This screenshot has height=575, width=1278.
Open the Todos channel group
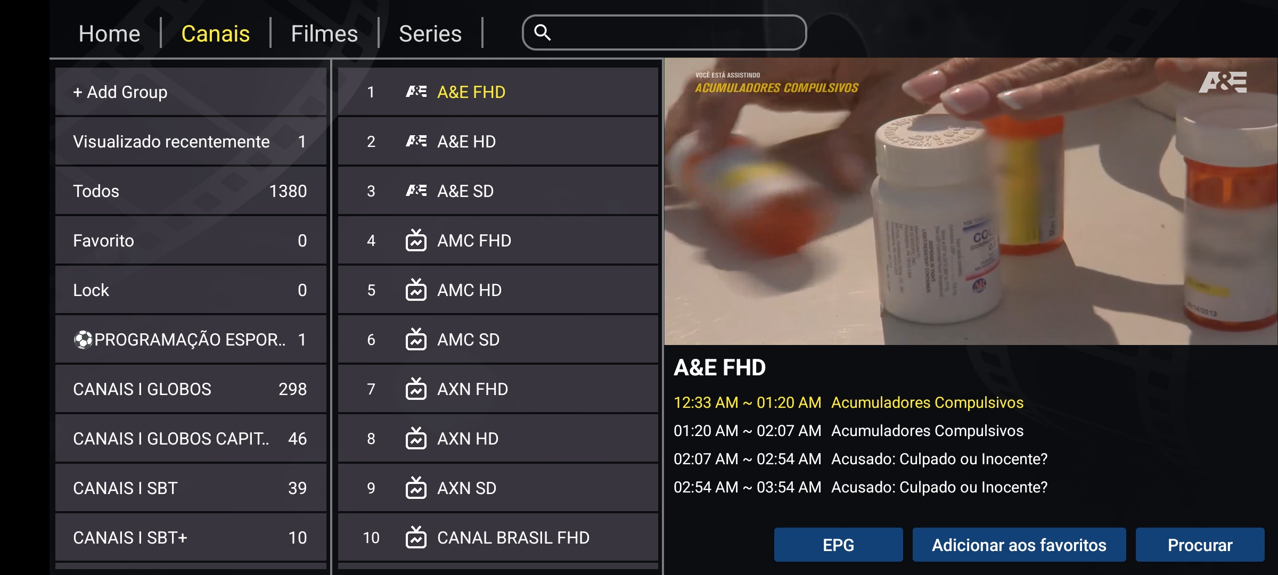coord(190,191)
